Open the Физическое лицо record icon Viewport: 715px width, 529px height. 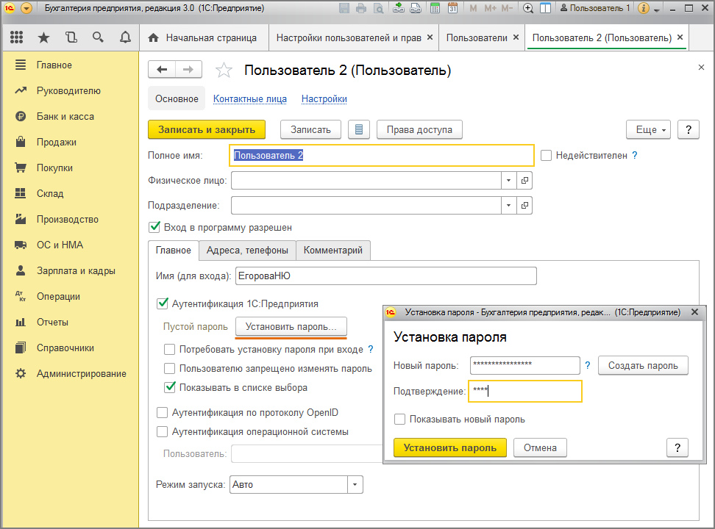(525, 181)
